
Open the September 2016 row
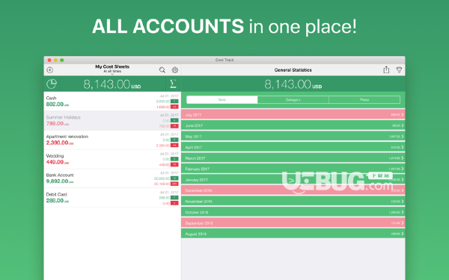[293, 223]
